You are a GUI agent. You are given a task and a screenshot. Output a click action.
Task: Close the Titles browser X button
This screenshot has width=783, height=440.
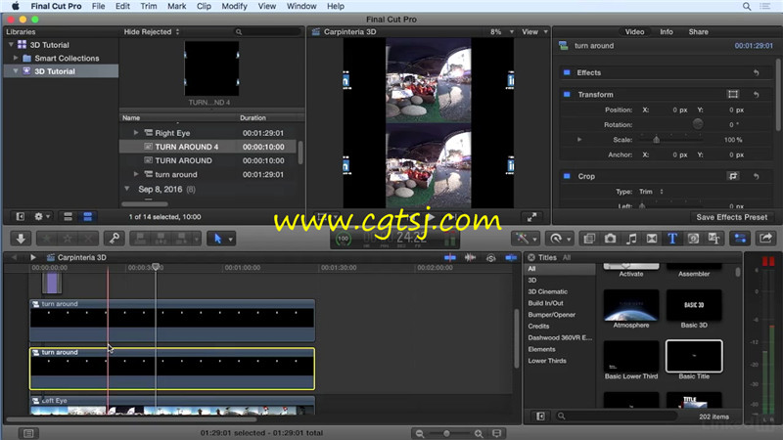point(531,257)
